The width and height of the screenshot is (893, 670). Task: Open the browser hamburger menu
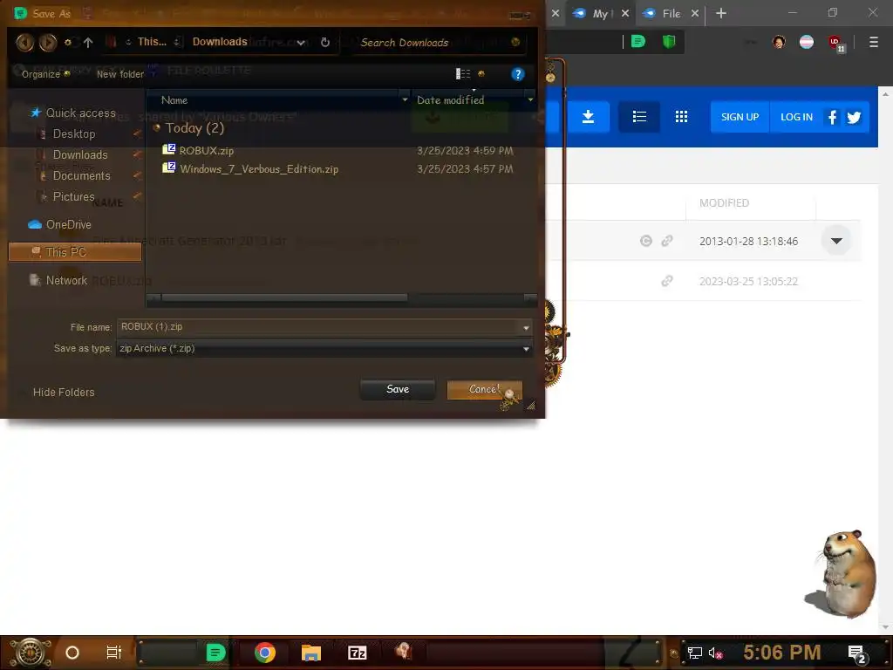point(874,42)
